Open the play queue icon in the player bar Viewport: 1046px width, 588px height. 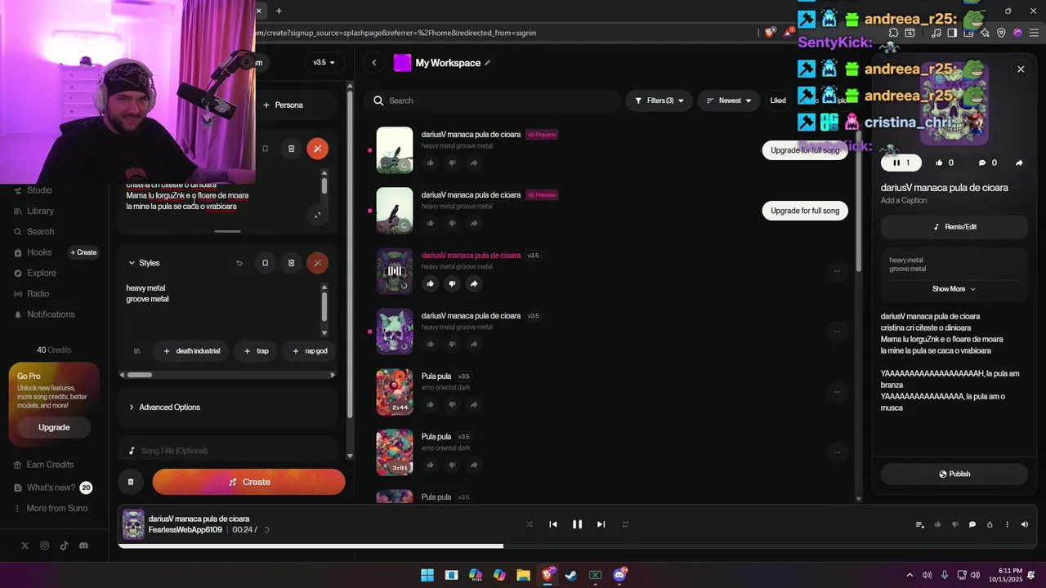tap(920, 524)
